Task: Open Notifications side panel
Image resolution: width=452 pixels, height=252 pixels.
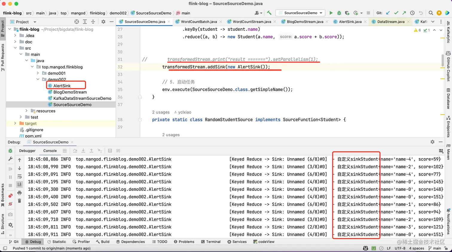Action: 448,221
